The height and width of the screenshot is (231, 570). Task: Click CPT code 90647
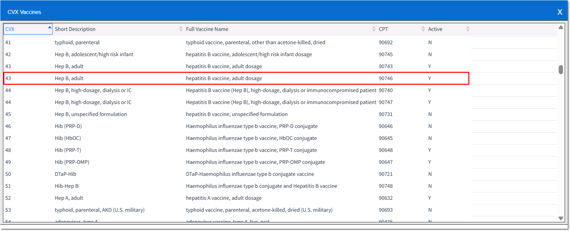386,162
